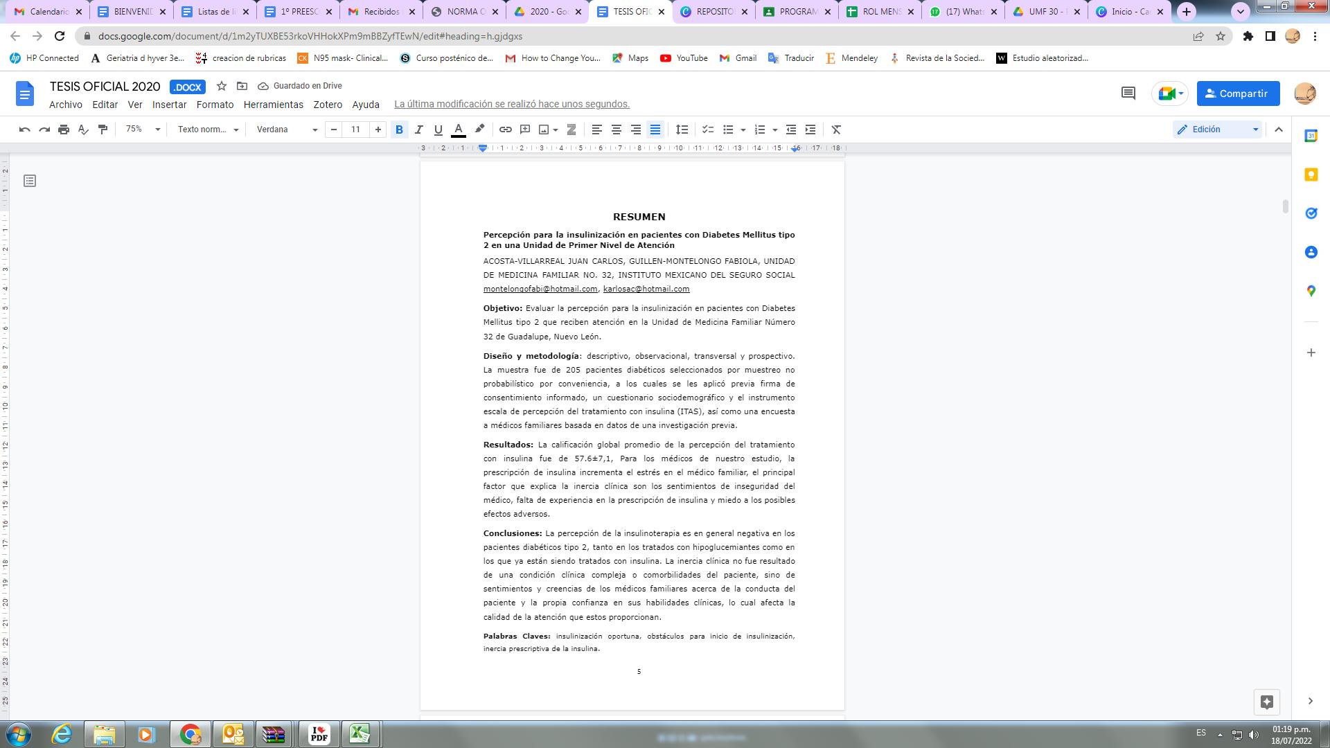Open Contacts side panel
Screen dimensions: 1330x748
[1311, 252]
